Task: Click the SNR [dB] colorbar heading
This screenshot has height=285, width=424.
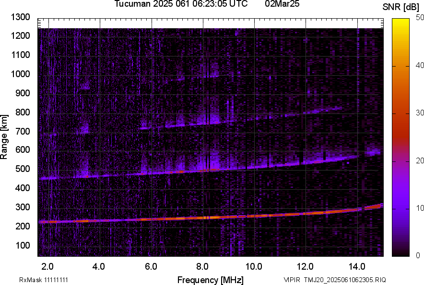Action: [401, 7]
